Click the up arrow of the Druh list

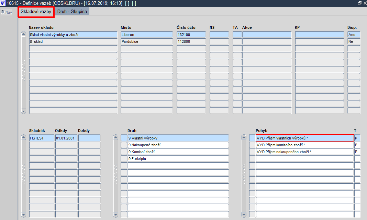pos(115,137)
